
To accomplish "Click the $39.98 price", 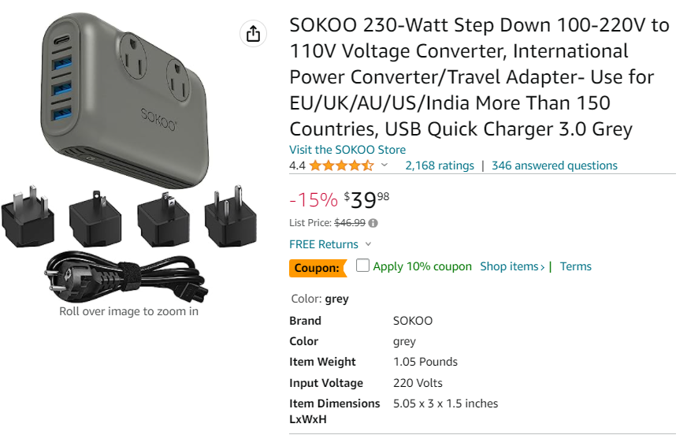I will [x=366, y=200].
